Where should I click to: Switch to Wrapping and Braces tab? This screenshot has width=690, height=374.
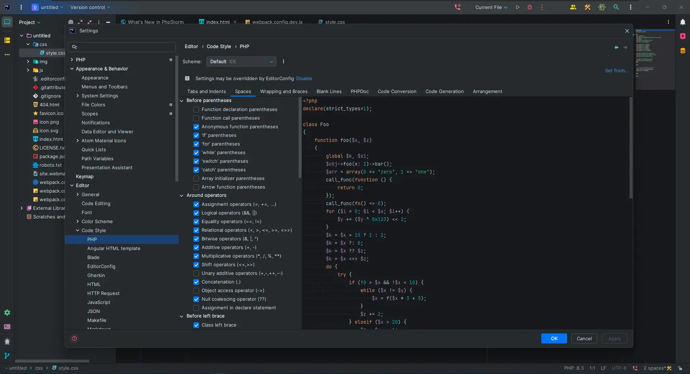coord(284,92)
